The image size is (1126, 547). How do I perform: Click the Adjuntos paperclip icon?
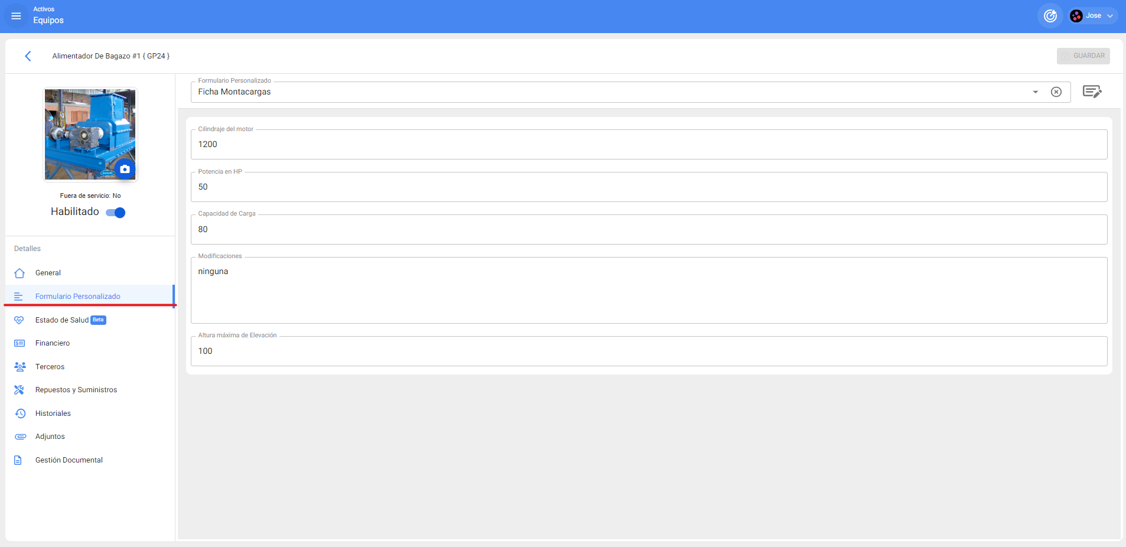(x=20, y=437)
